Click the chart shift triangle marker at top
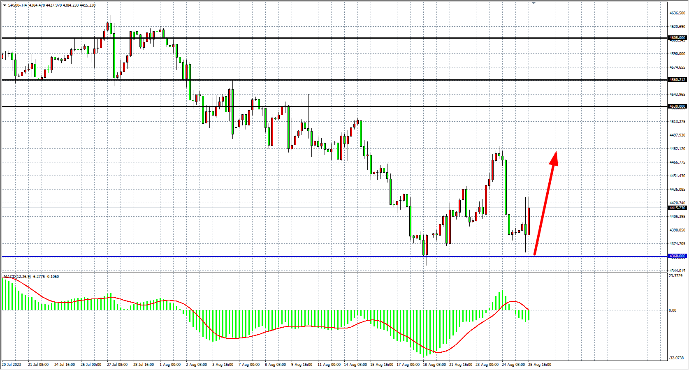 point(534,3)
